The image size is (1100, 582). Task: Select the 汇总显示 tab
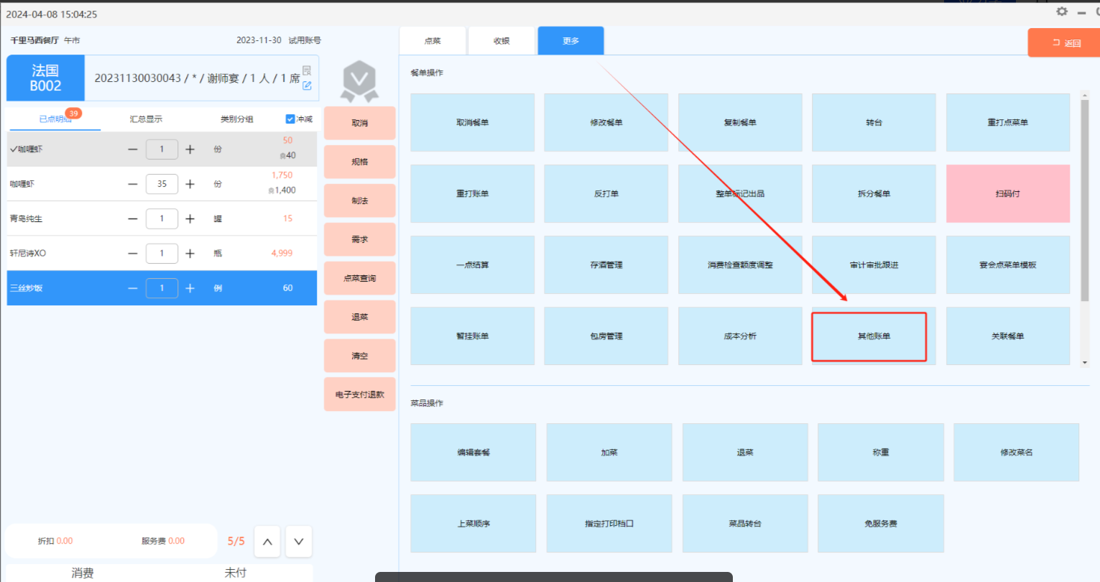(146, 119)
